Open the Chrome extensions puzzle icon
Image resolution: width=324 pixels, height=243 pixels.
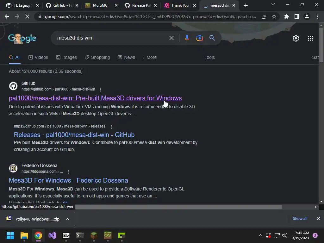286,16
